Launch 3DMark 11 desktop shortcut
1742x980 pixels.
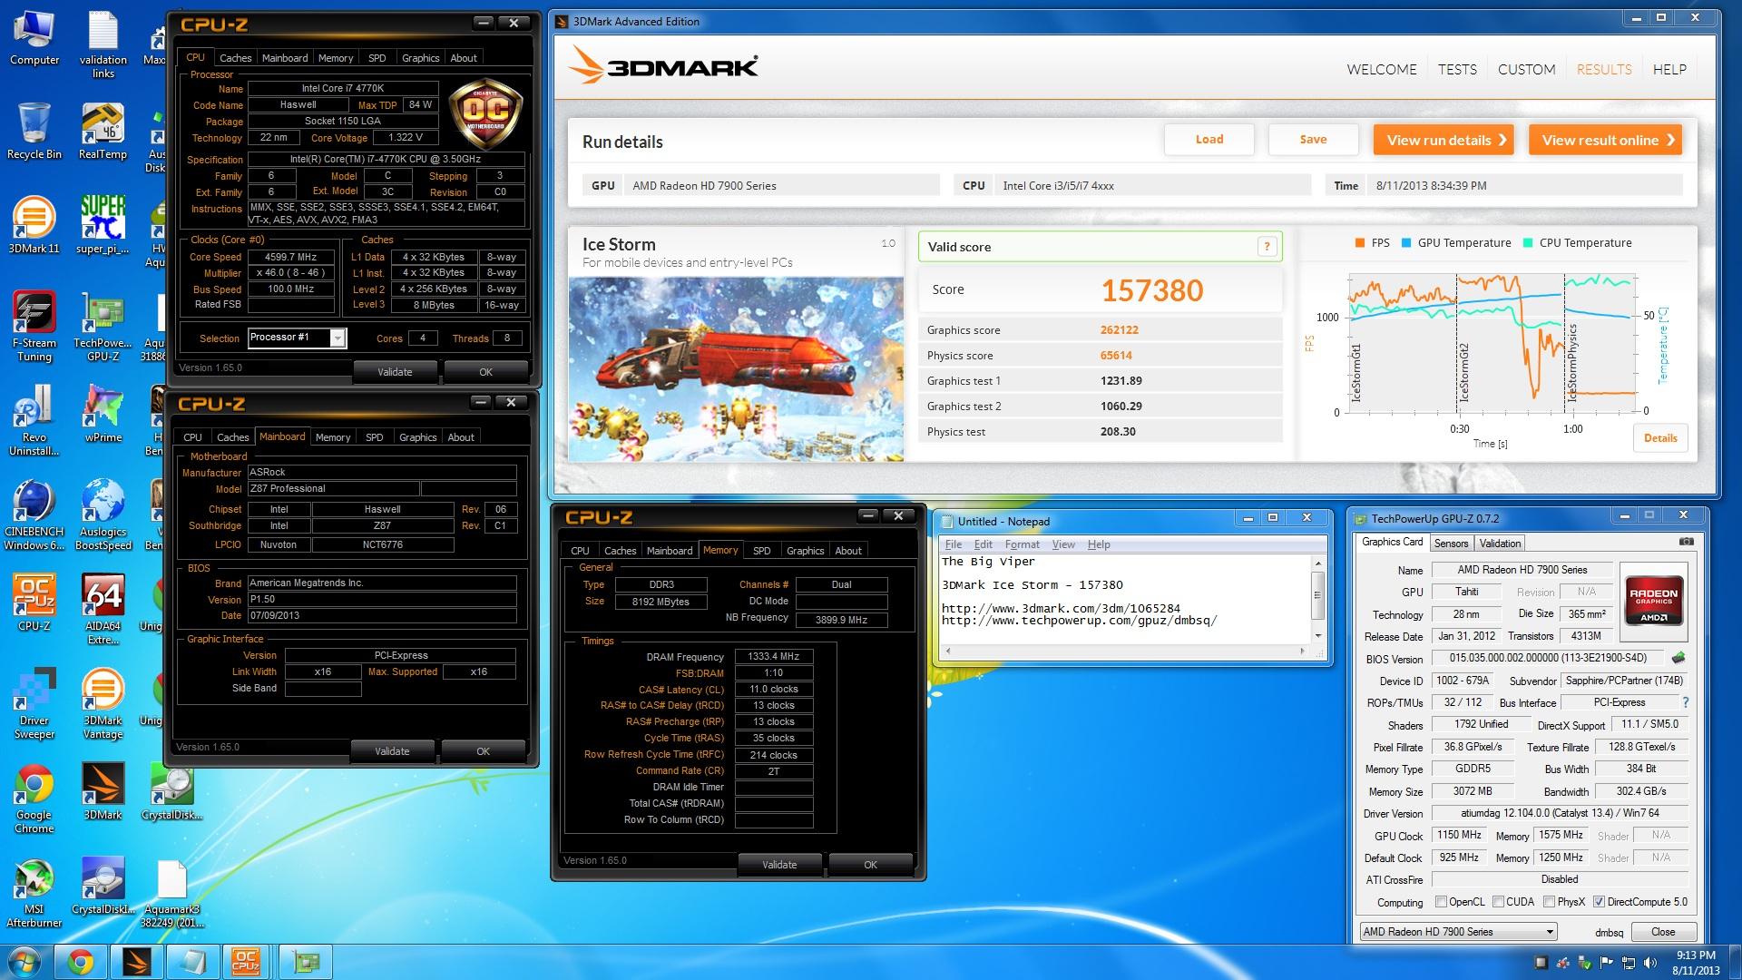pos(34,225)
